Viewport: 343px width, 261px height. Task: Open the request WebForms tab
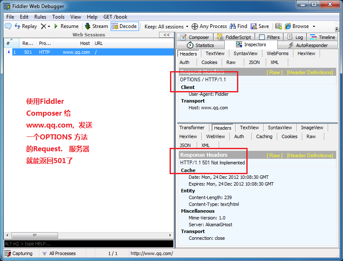tap(277, 53)
